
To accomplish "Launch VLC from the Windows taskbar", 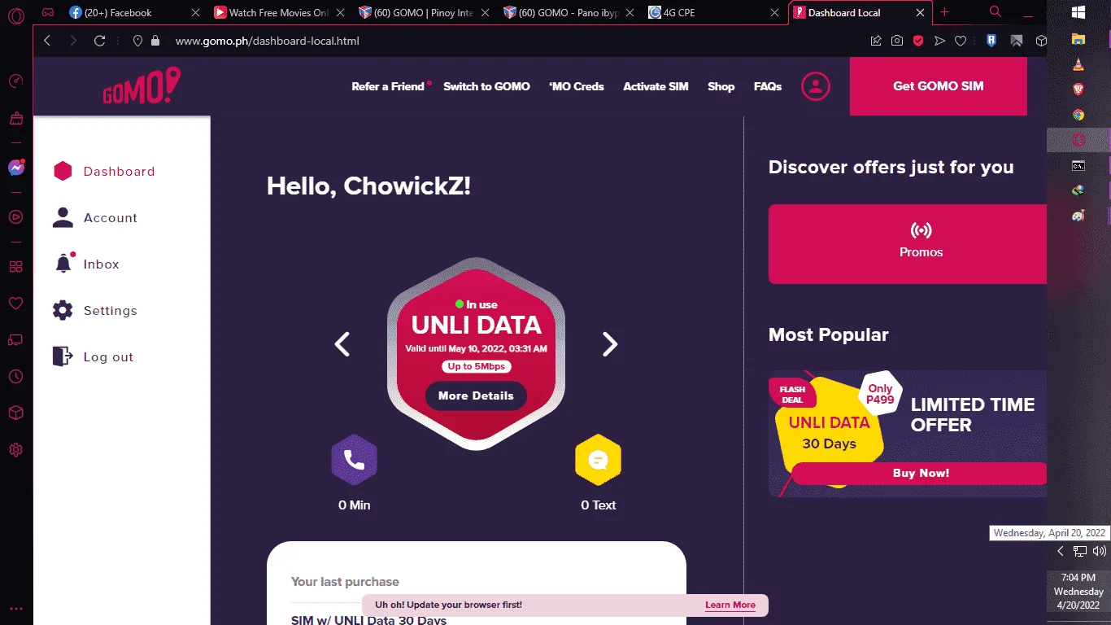I will tap(1078, 64).
